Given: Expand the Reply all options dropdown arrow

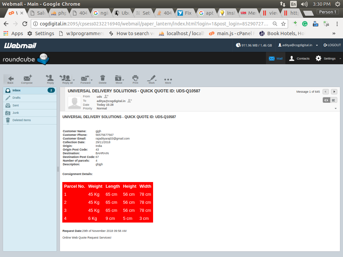Looking at the screenshot, I should (x=73, y=80).
